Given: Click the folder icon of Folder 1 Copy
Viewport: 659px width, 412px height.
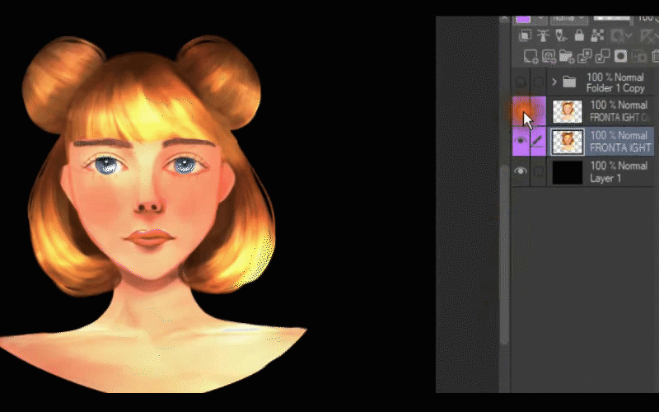Looking at the screenshot, I should point(569,82).
